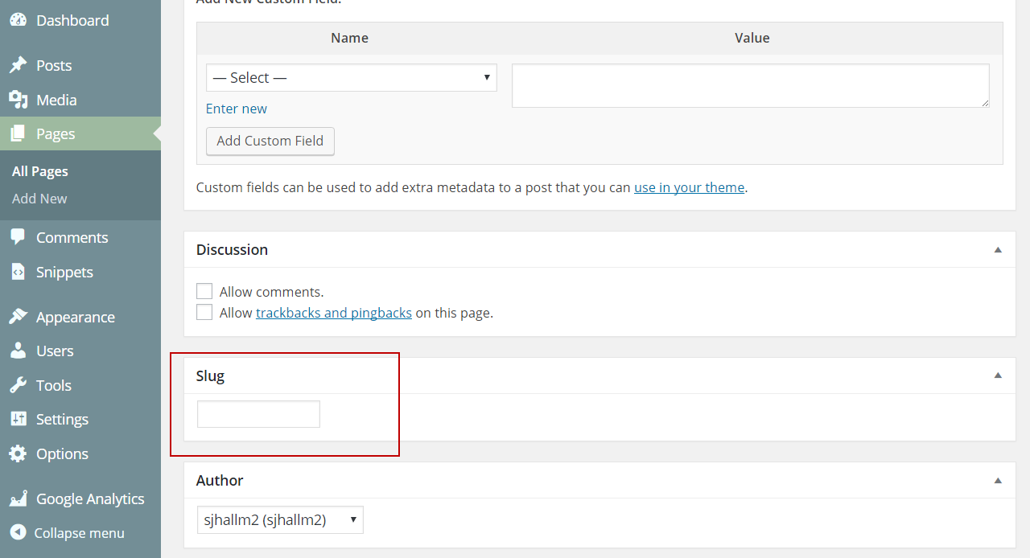Click the Google Analytics chart icon
Image resolution: width=1030 pixels, height=558 pixels.
pyautogui.click(x=18, y=499)
